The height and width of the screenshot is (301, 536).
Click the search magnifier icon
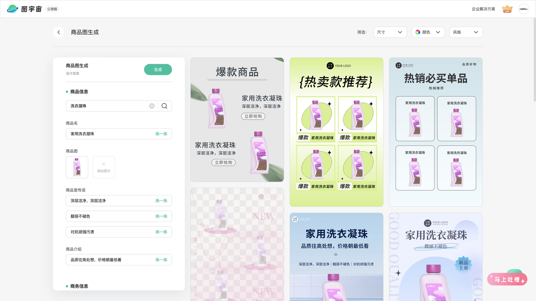click(x=164, y=106)
